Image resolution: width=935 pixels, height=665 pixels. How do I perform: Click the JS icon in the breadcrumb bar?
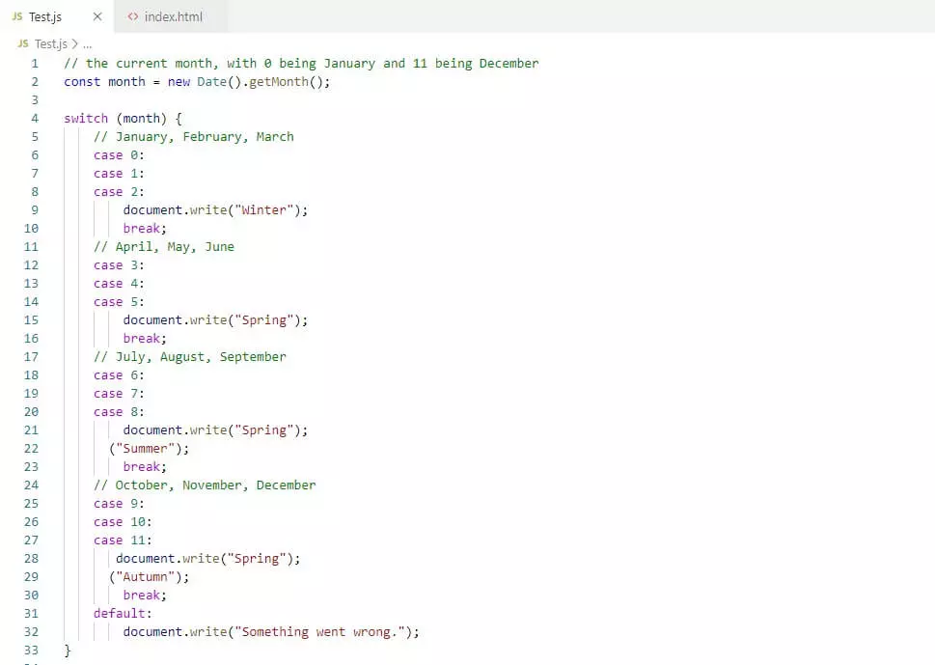[x=22, y=43]
